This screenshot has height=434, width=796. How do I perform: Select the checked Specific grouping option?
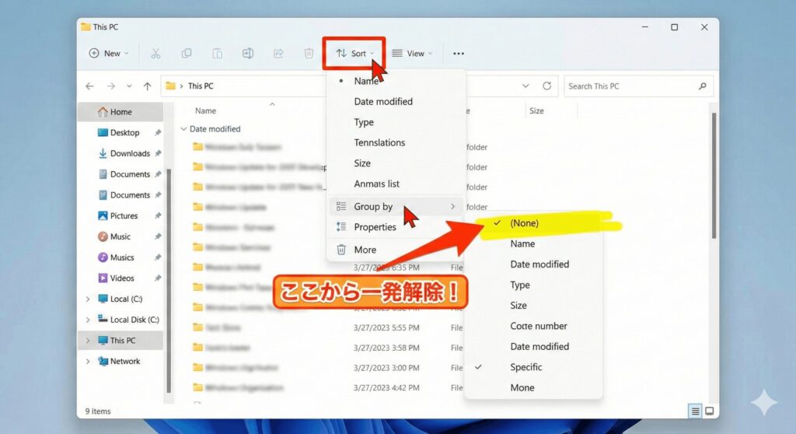click(x=526, y=367)
